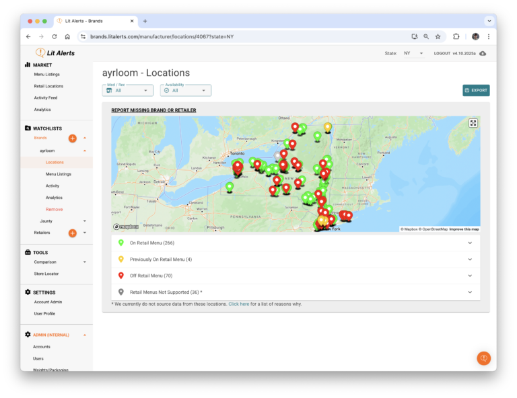Click the cloud download icon near version
Image resolution: width=517 pixels, height=398 pixels.
coord(483,53)
